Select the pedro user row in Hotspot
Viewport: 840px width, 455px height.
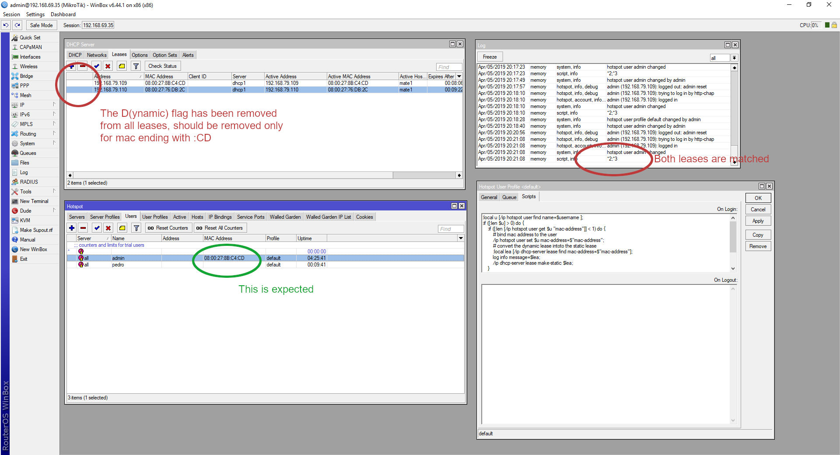coord(265,265)
